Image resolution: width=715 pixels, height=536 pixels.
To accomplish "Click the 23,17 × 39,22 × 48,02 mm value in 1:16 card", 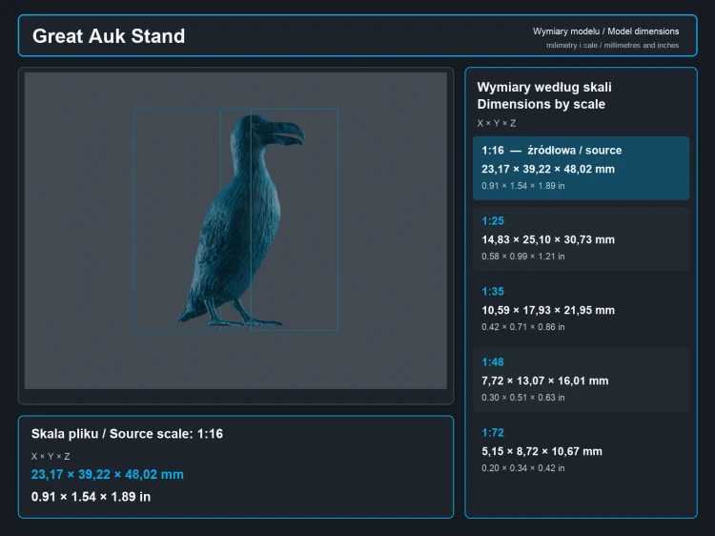I will [548, 169].
